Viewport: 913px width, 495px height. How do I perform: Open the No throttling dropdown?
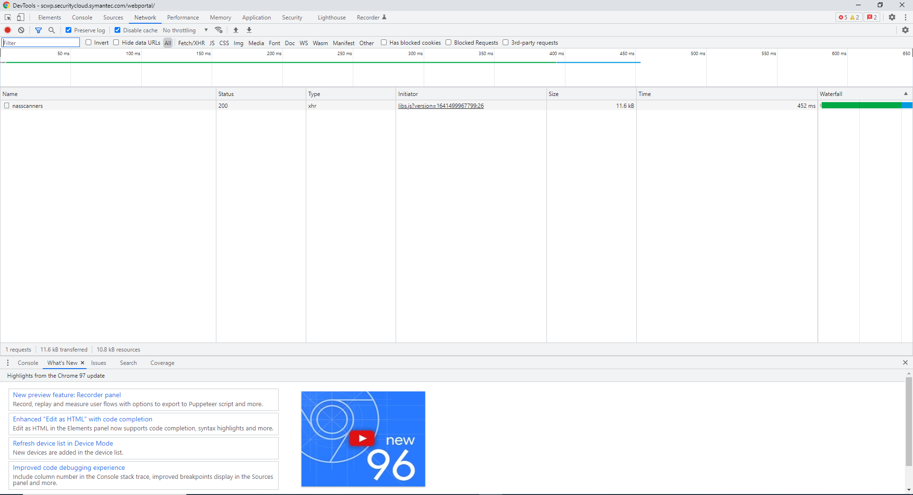[x=185, y=30]
